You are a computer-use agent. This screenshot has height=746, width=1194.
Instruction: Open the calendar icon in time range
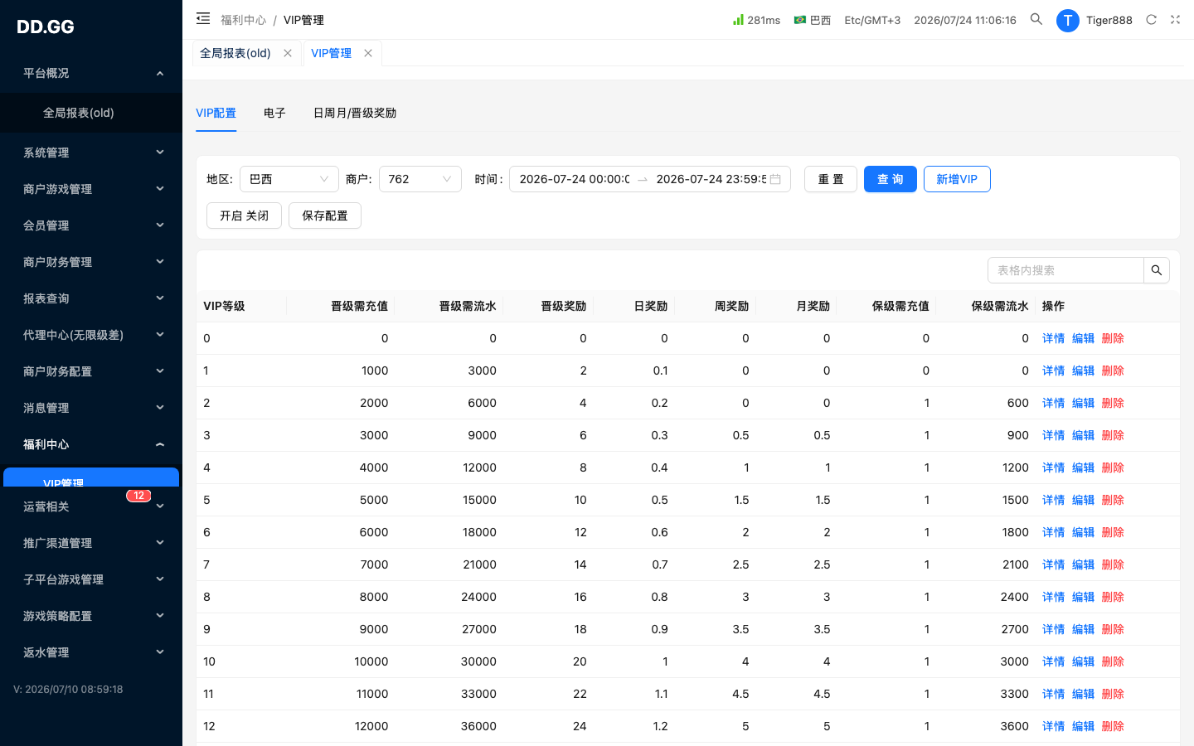pyautogui.click(x=775, y=179)
